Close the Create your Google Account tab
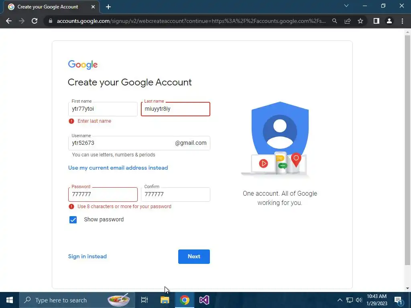Viewport: 411px width, 308px height. 93,7
